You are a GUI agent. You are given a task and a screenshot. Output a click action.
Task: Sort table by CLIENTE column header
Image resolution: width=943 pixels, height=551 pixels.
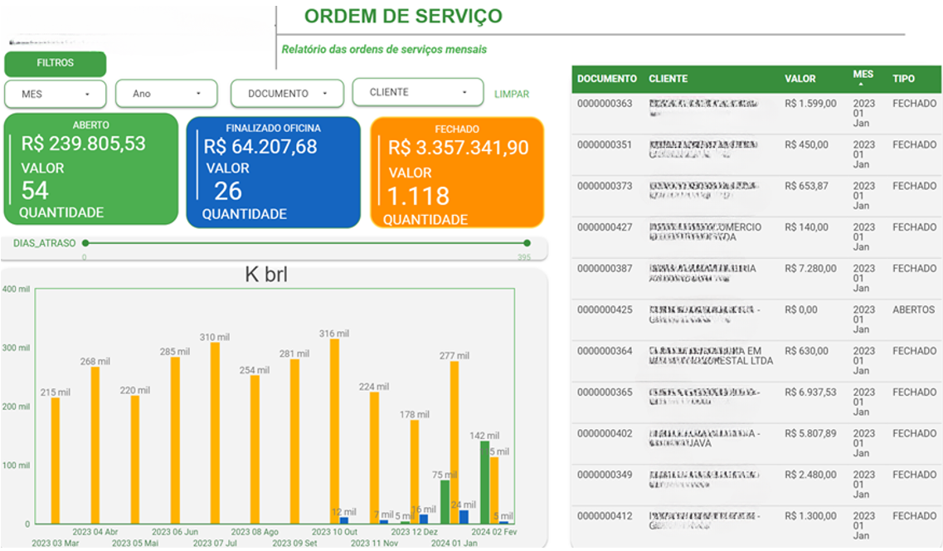(668, 79)
